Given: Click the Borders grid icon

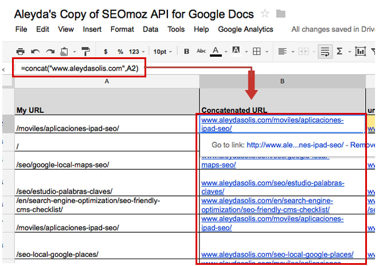Looking at the screenshot, I should coord(256,52).
